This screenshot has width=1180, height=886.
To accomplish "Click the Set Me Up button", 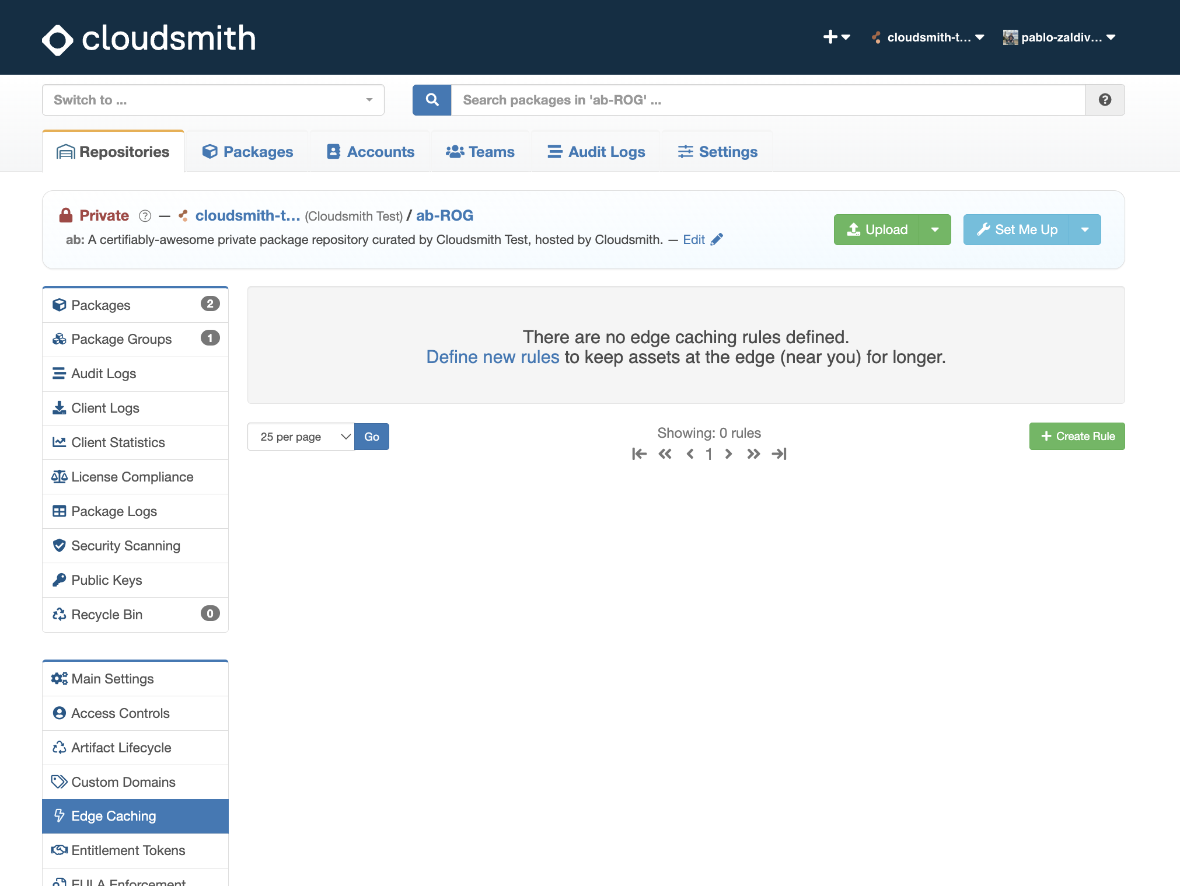I will click(1016, 229).
